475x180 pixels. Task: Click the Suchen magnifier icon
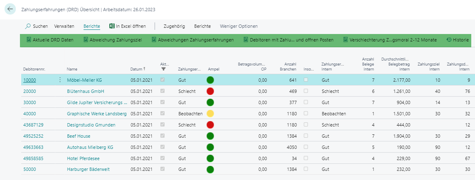[x=28, y=26]
